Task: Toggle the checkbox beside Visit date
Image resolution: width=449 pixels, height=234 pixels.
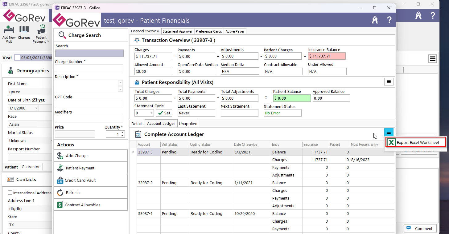Action: [17, 58]
